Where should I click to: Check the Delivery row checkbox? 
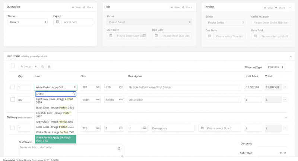point(13,128)
